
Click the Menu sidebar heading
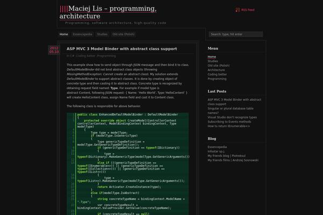[x=213, y=48]
